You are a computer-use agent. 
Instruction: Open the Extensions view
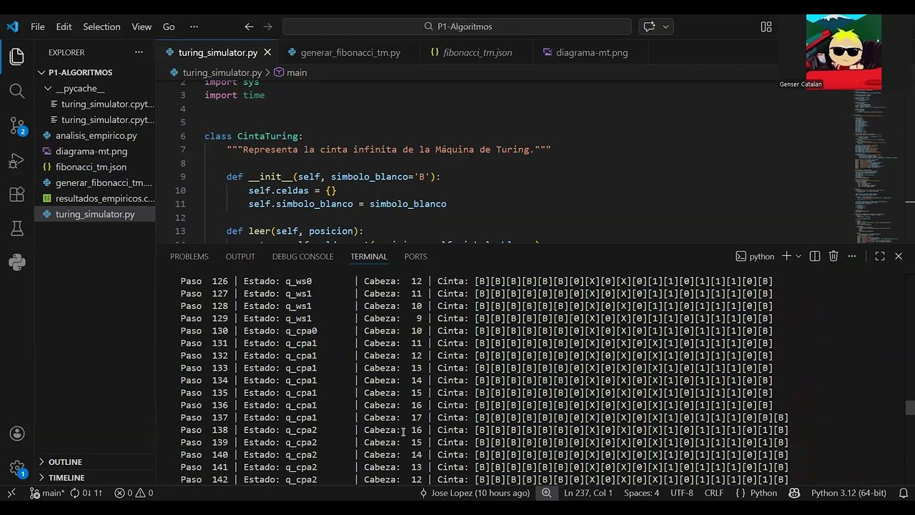(x=17, y=195)
